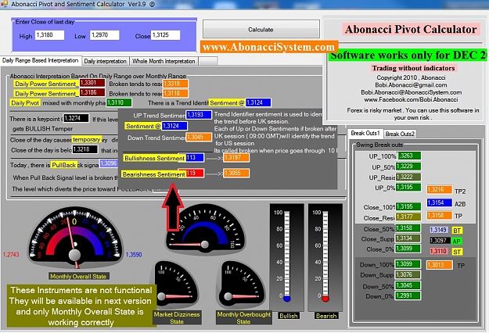
Task: Click the UP_0% value box
Action: (408, 188)
